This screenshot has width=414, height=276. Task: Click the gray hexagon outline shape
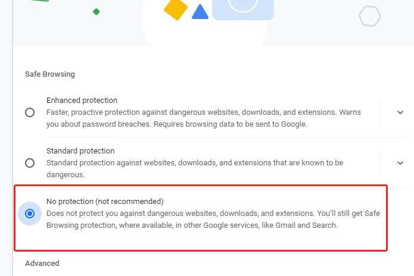tap(370, 16)
